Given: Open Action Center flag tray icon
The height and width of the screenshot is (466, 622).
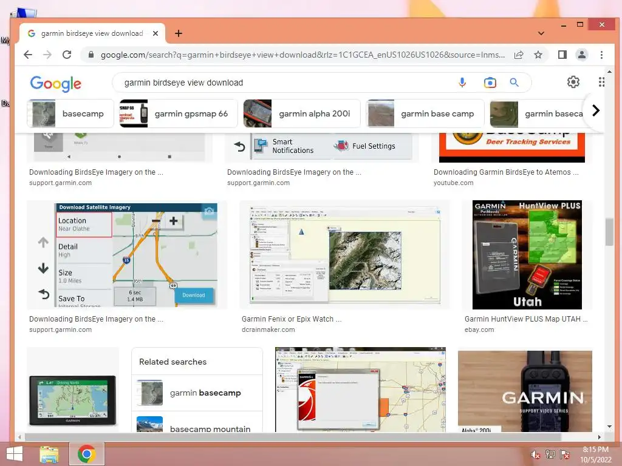Looking at the screenshot, I should (x=564, y=454).
